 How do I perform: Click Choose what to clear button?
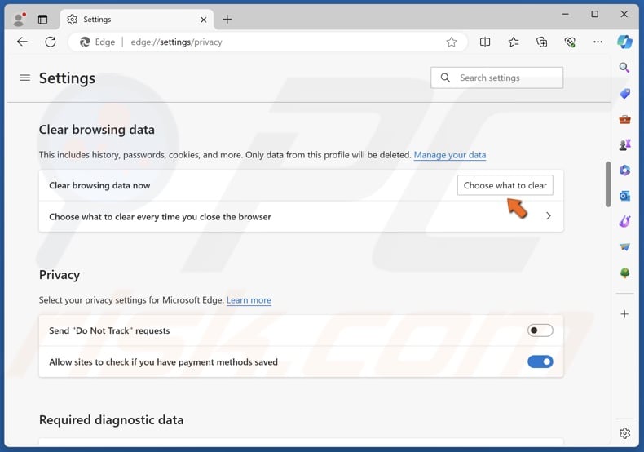tap(505, 185)
